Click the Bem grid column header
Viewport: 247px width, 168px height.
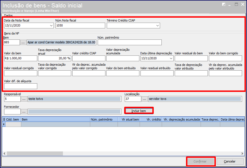[55, 119]
